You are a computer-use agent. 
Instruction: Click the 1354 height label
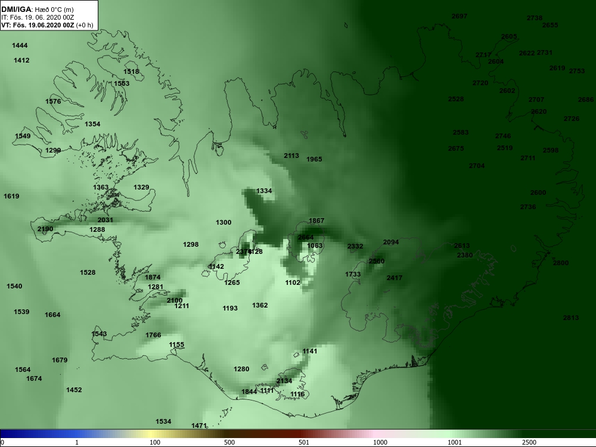click(x=92, y=124)
